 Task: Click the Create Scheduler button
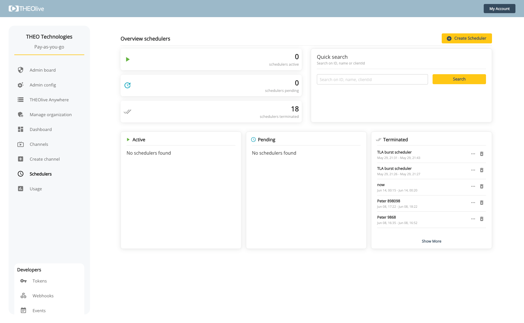467,38
